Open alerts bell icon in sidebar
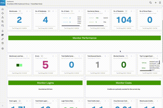Viewport: 163px width, 108px height. click(2, 31)
